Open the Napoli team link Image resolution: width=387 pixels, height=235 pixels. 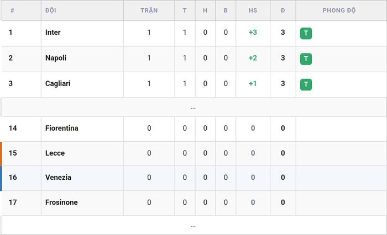[56, 58]
